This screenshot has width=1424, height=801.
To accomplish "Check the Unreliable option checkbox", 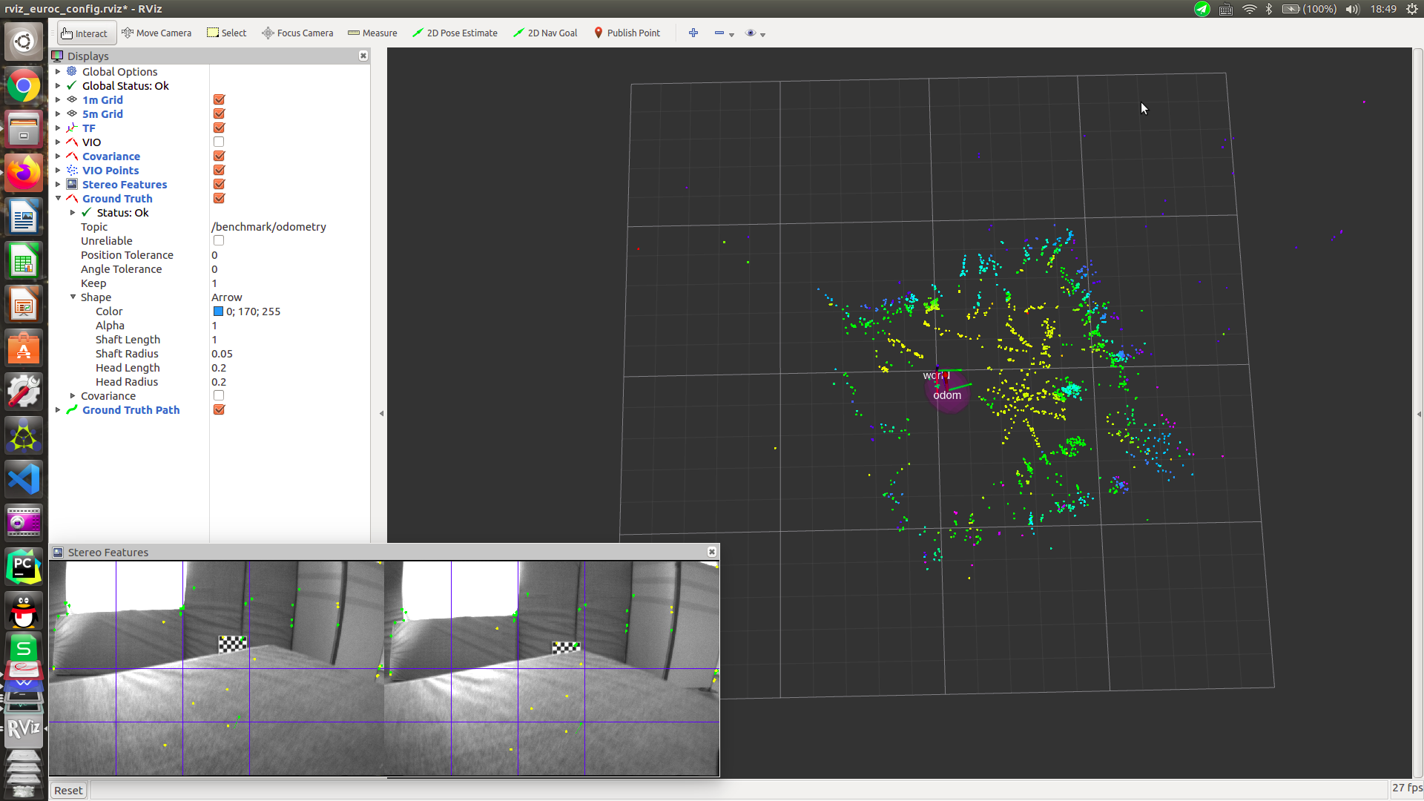I will (219, 240).
